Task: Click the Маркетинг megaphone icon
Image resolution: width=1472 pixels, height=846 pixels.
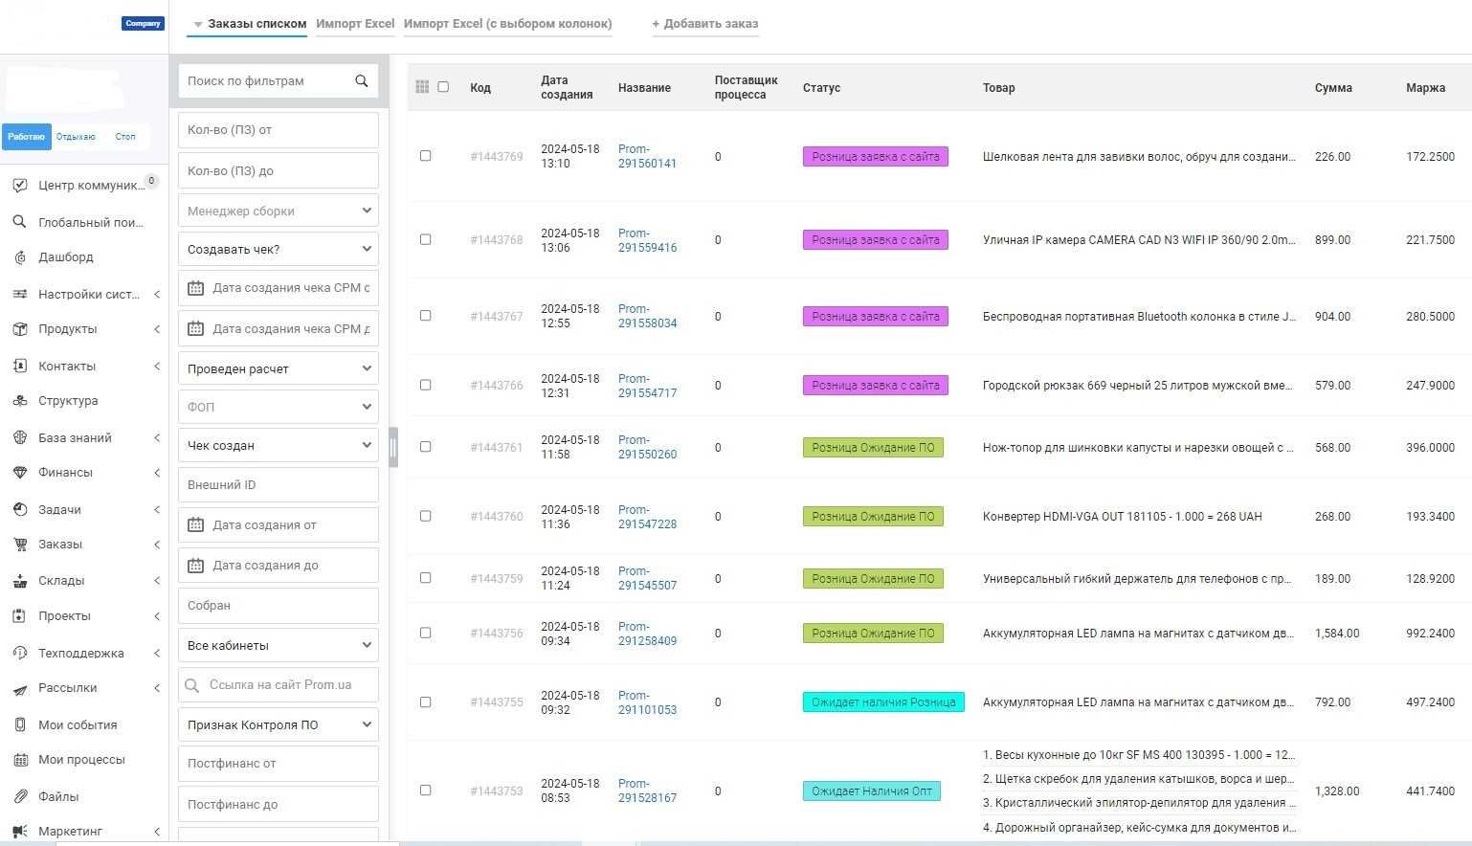Action: (19, 831)
